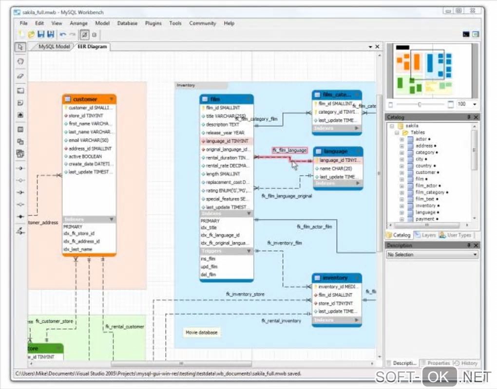This screenshot has height=389, width=497.
Task: Expand the actor table node
Action: tap(402, 139)
